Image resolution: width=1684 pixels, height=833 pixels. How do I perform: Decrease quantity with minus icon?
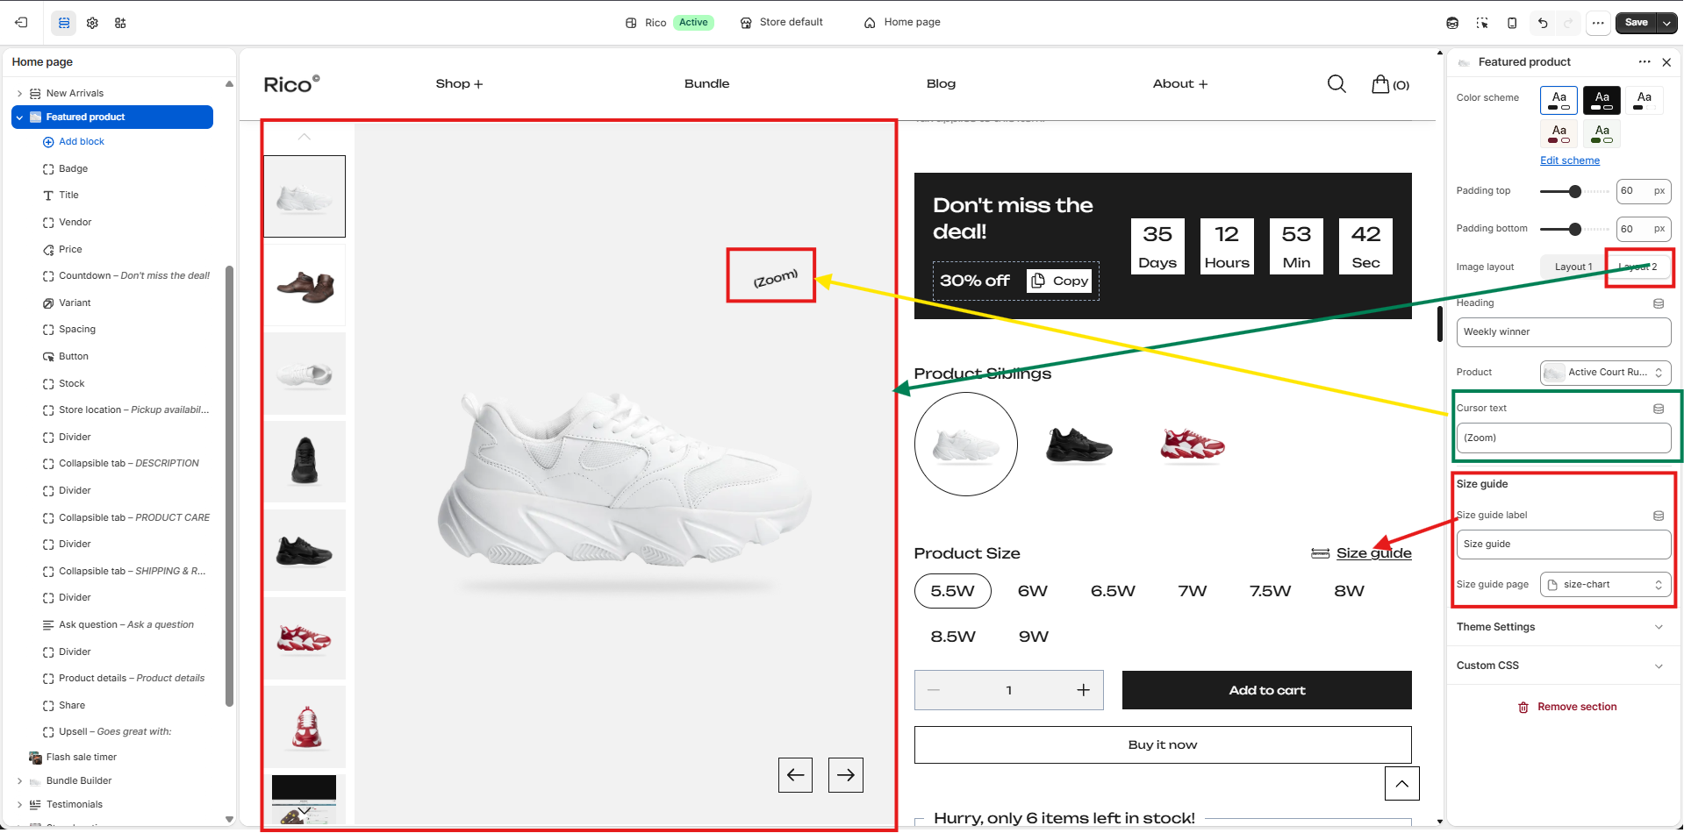coord(934,690)
